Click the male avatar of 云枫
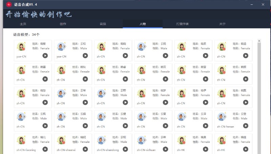Viewport: 271px width, 154px height. [21, 117]
